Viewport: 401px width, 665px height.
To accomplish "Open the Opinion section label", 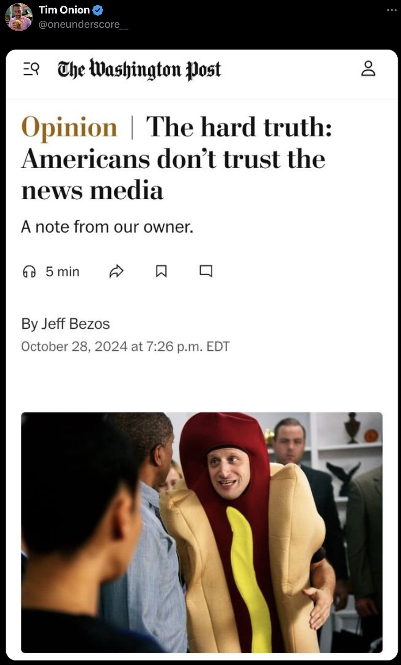I will [x=69, y=127].
